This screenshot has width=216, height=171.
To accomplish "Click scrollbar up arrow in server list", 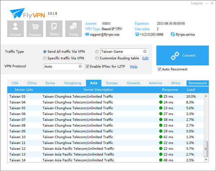I will pos(206,96).
